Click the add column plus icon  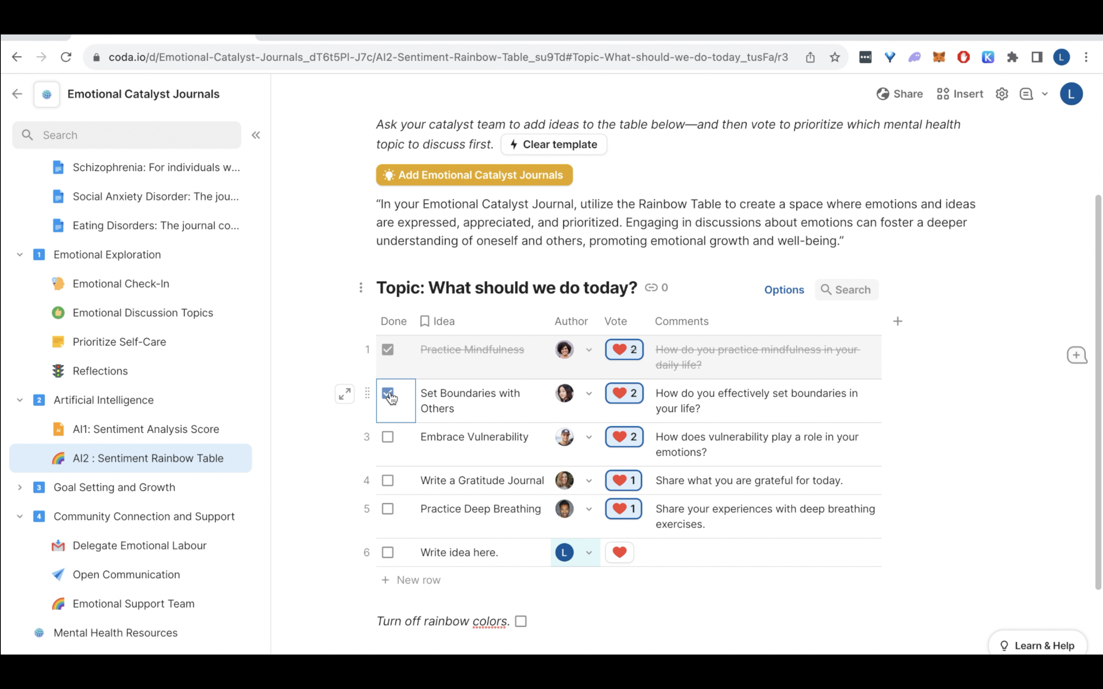tap(897, 321)
